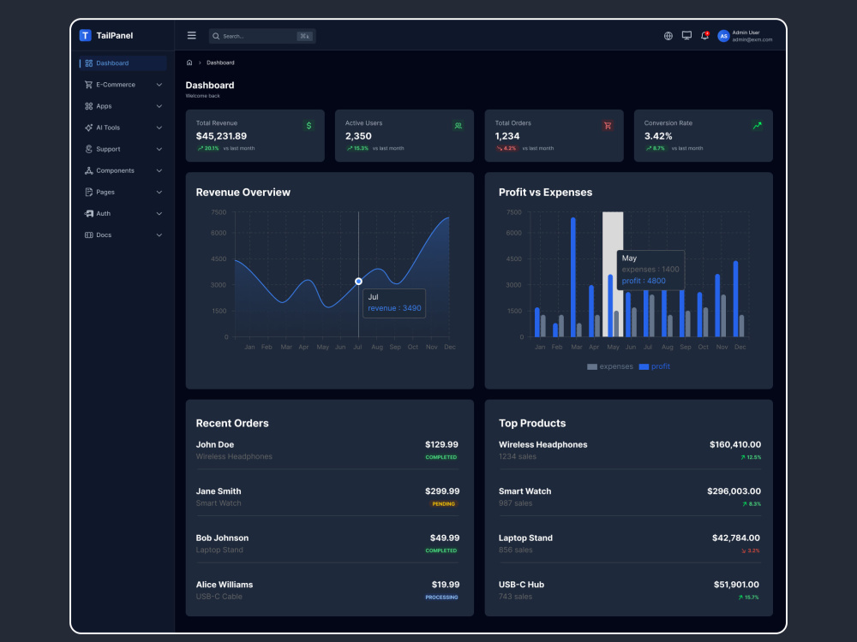Expand the Auth chevron
The image size is (857, 642).
coord(159,213)
